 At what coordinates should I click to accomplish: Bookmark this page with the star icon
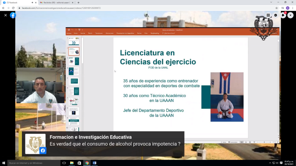276,8
